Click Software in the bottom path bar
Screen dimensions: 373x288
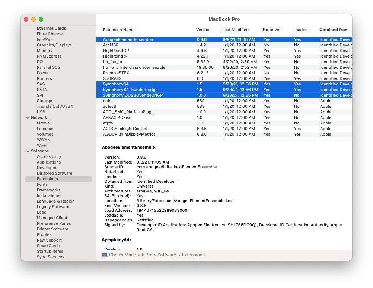click(x=166, y=255)
